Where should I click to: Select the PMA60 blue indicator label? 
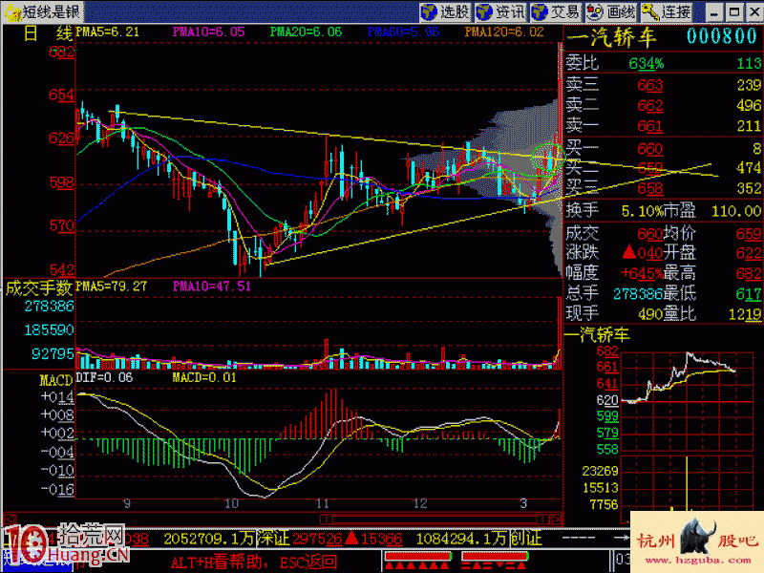click(403, 32)
